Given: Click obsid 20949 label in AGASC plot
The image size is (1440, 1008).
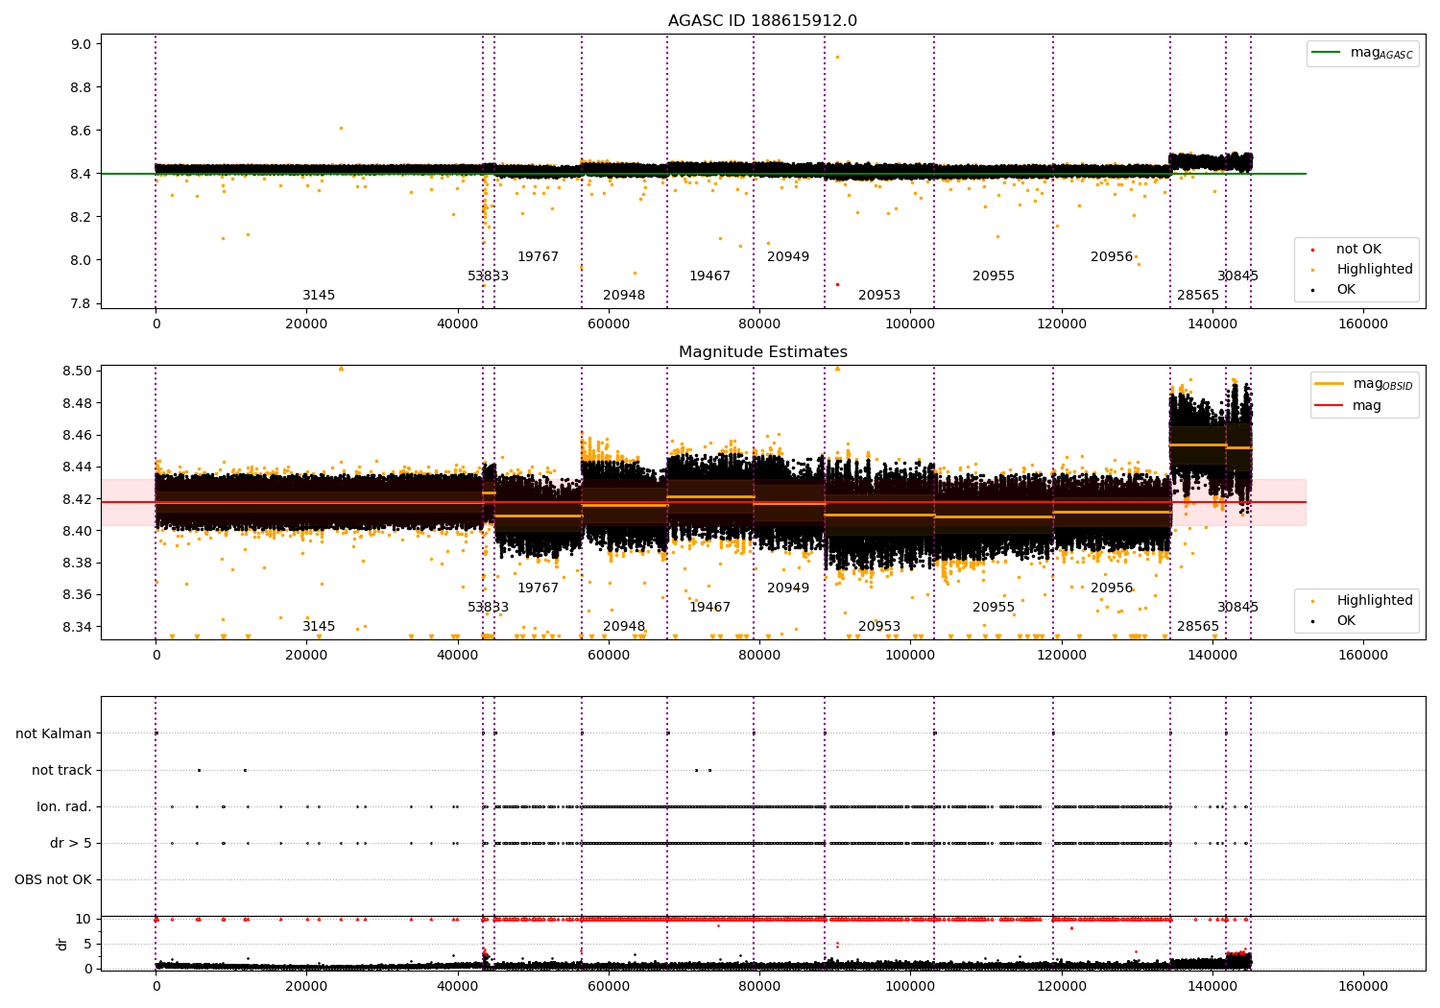Looking at the screenshot, I should tap(788, 256).
